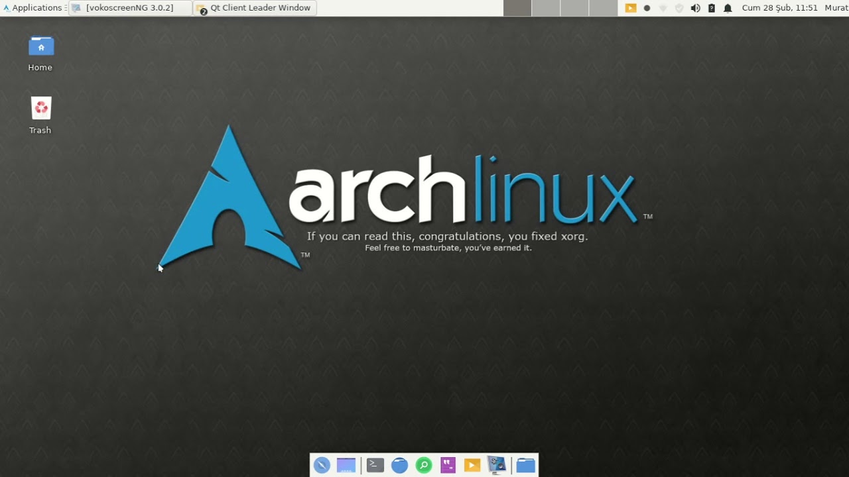
Task: Open the battery power tray icon
Action: click(x=712, y=8)
